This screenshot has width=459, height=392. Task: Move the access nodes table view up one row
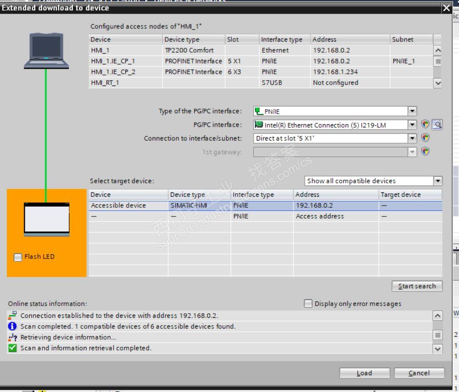click(438, 50)
